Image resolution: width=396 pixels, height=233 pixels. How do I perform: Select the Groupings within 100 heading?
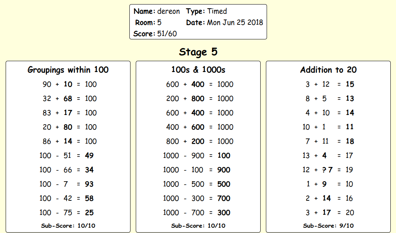pyautogui.click(x=68, y=70)
